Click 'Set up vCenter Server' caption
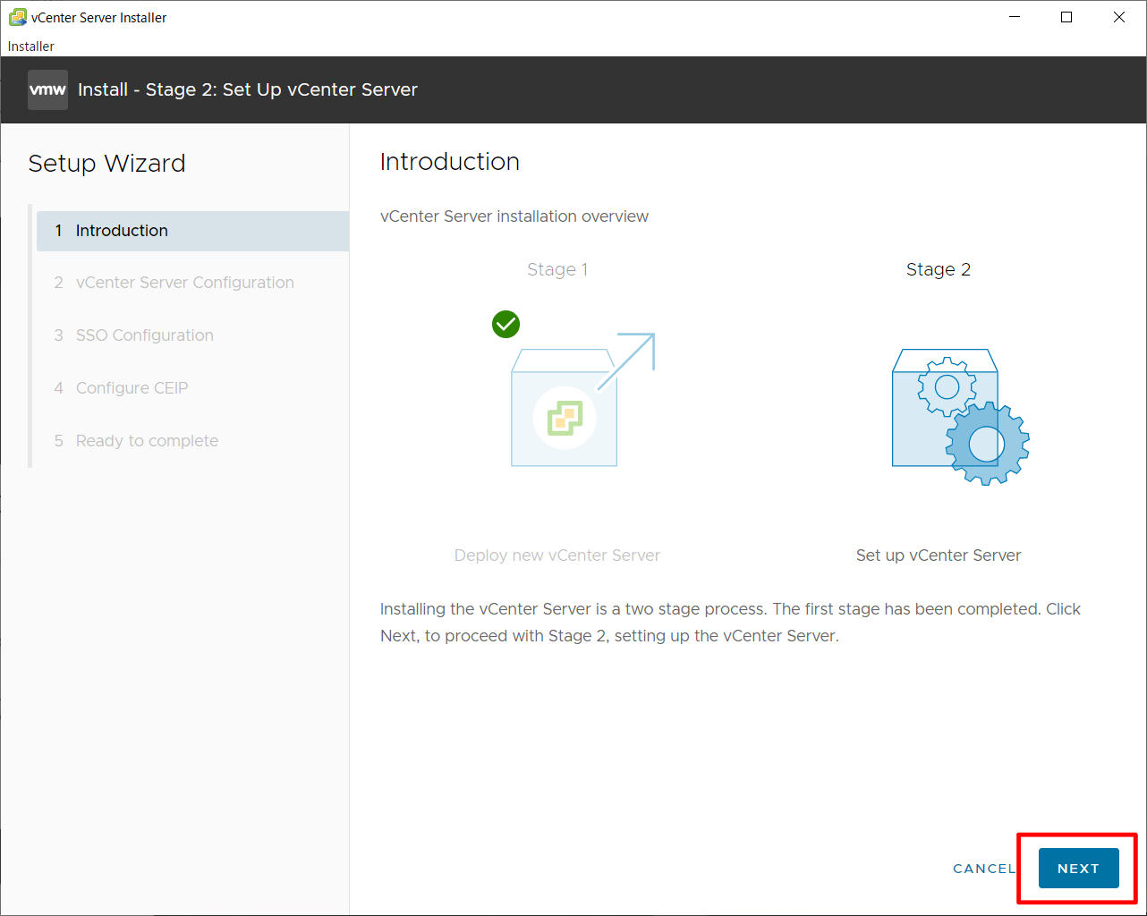 [939, 556]
